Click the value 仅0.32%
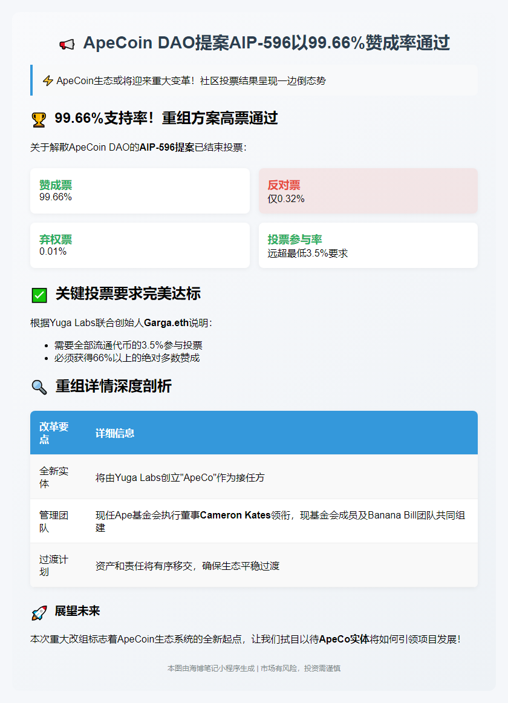Screen dimensions: 508x703 click(x=286, y=198)
